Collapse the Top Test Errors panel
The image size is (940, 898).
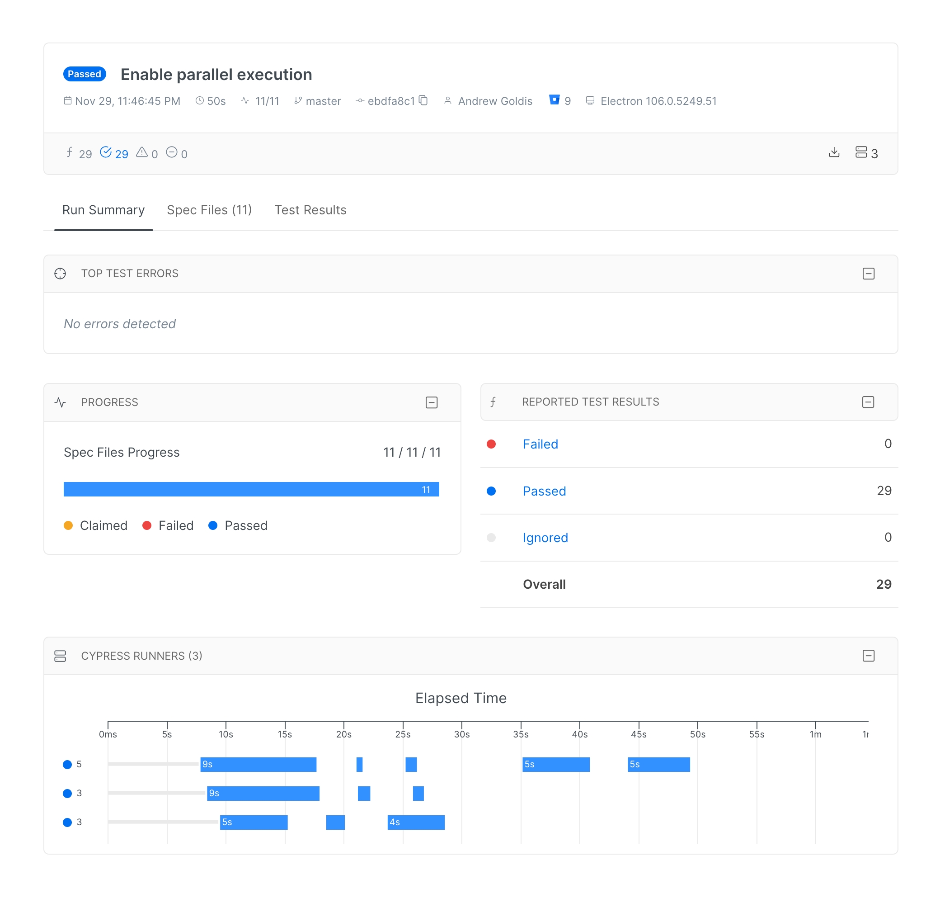click(868, 273)
